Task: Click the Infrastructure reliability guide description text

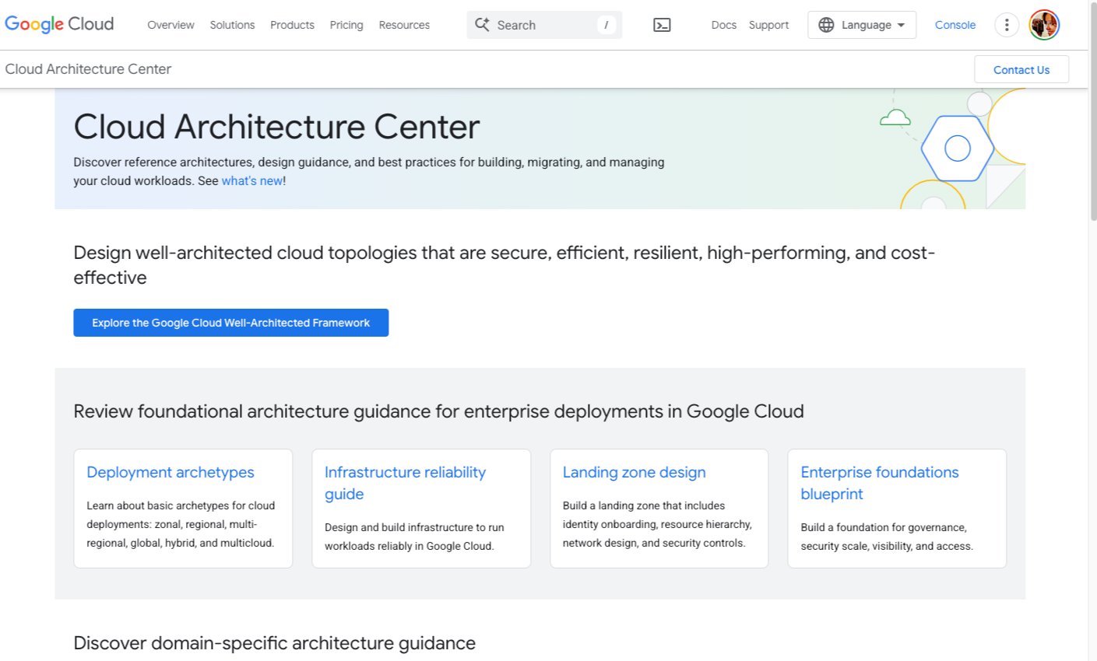Action: tap(414, 537)
